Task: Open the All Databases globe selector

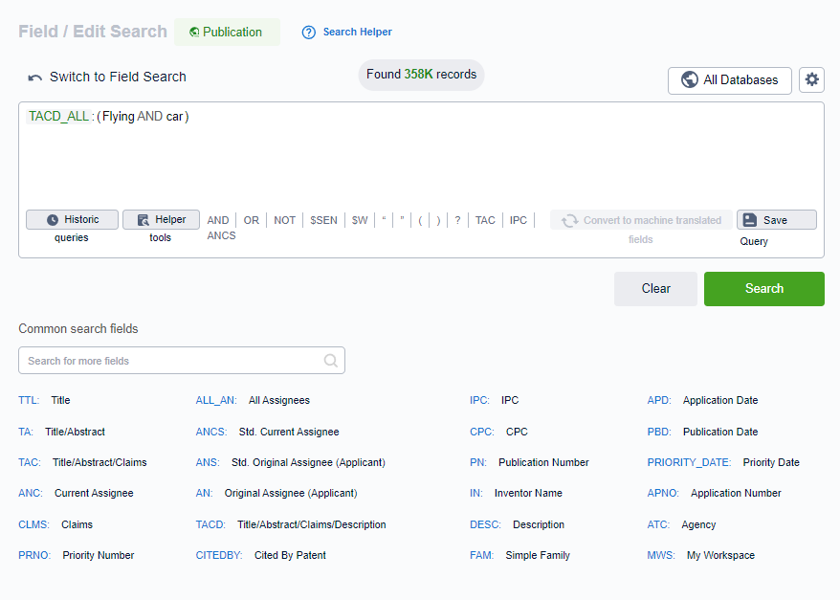Action: 729,80
